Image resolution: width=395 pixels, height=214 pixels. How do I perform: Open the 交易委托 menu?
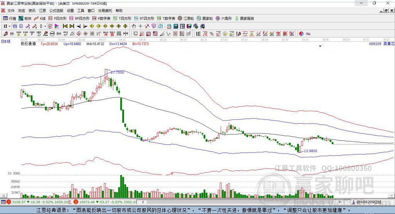point(105,10)
